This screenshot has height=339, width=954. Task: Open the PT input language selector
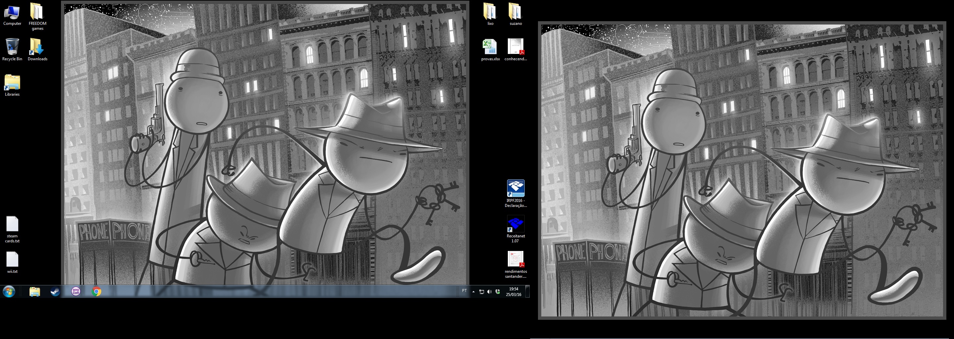pos(464,291)
